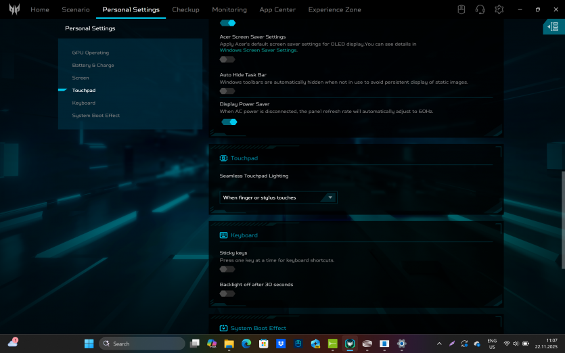Select GPU Operating in the sidebar
The image size is (565, 353).
click(x=91, y=53)
